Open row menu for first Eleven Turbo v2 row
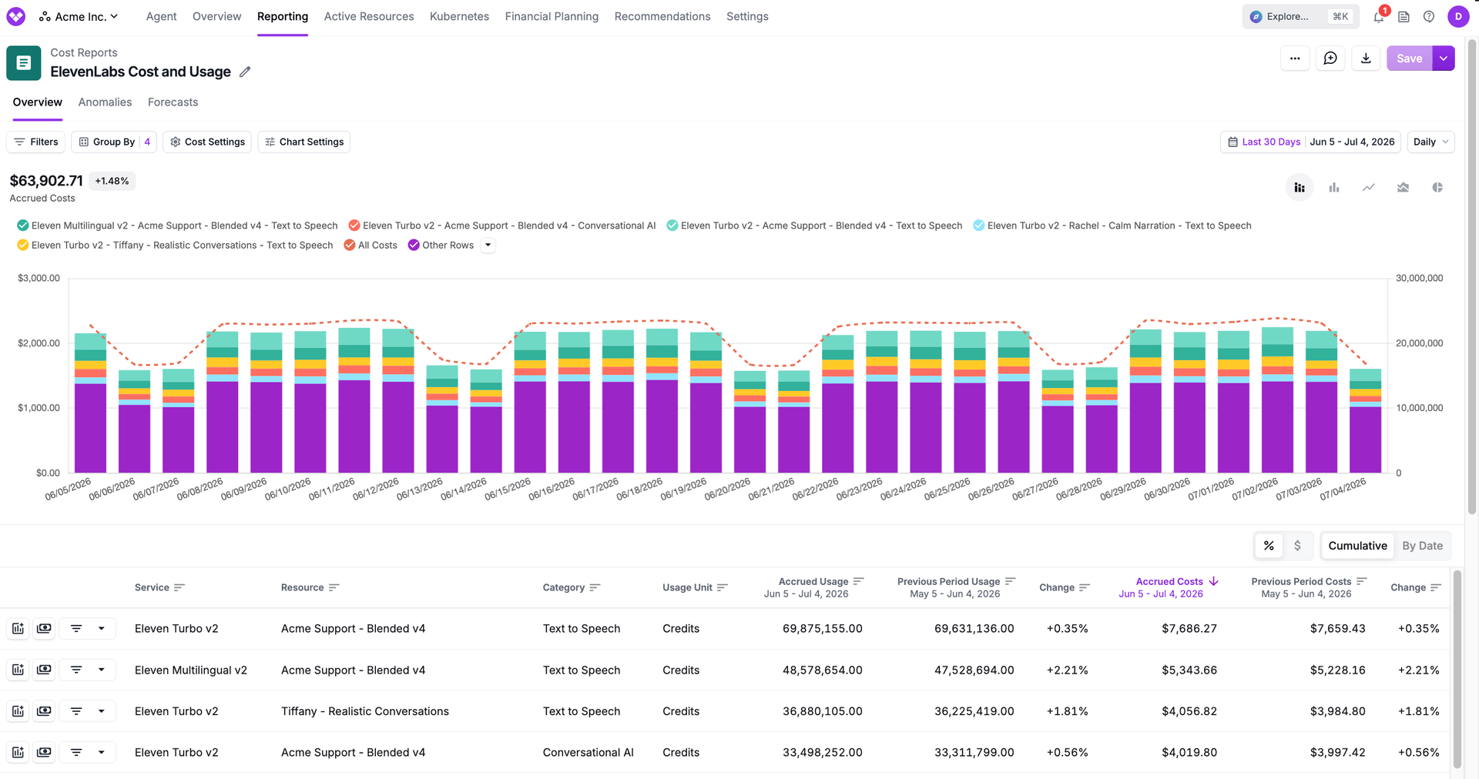Viewport: 1479px width, 779px height. click(x=101, y=629)
